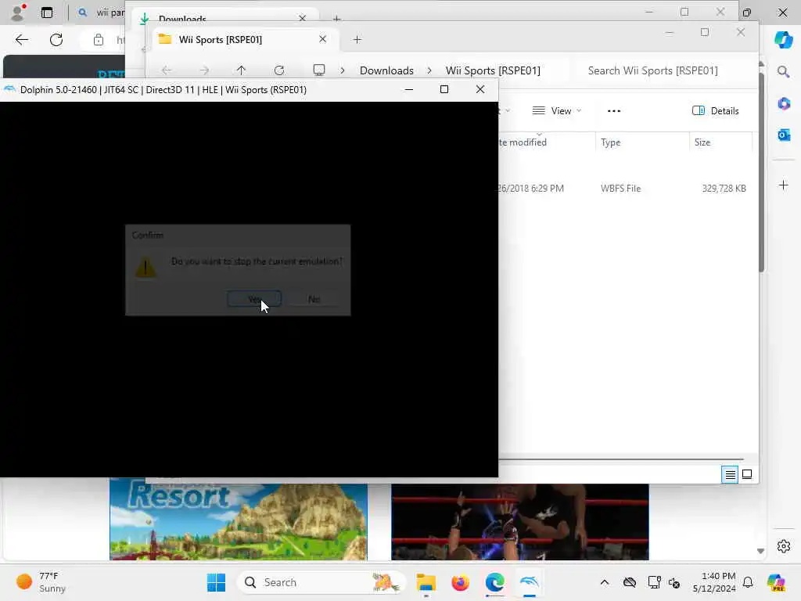
Task: Click scroll down arrow on Edge page
Action: click(x=760, y=551)
